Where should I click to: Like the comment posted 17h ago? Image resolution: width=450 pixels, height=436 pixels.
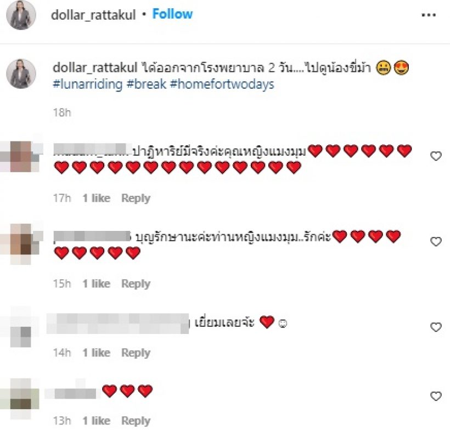click(x=436, y=156)
